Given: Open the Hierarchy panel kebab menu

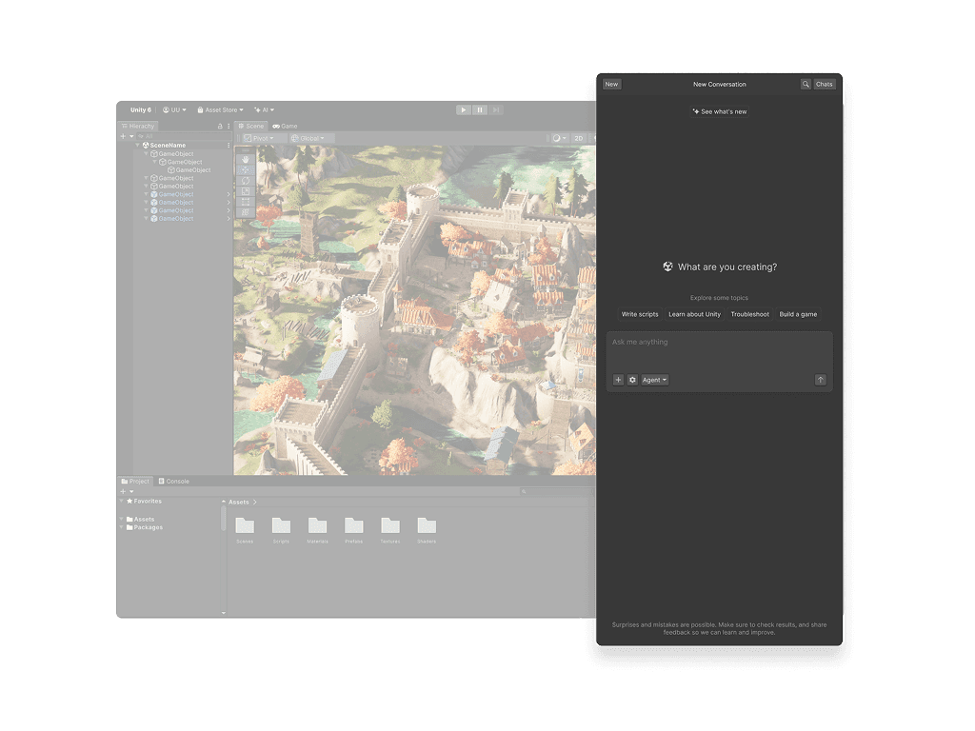Looking at the screenshot, I should (229, 127).
